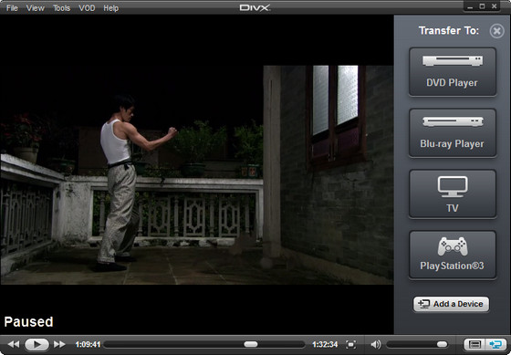The width and height of the screenshot is (511, 355).
Task: Open the View menu
Action: [x=36, y=8]
